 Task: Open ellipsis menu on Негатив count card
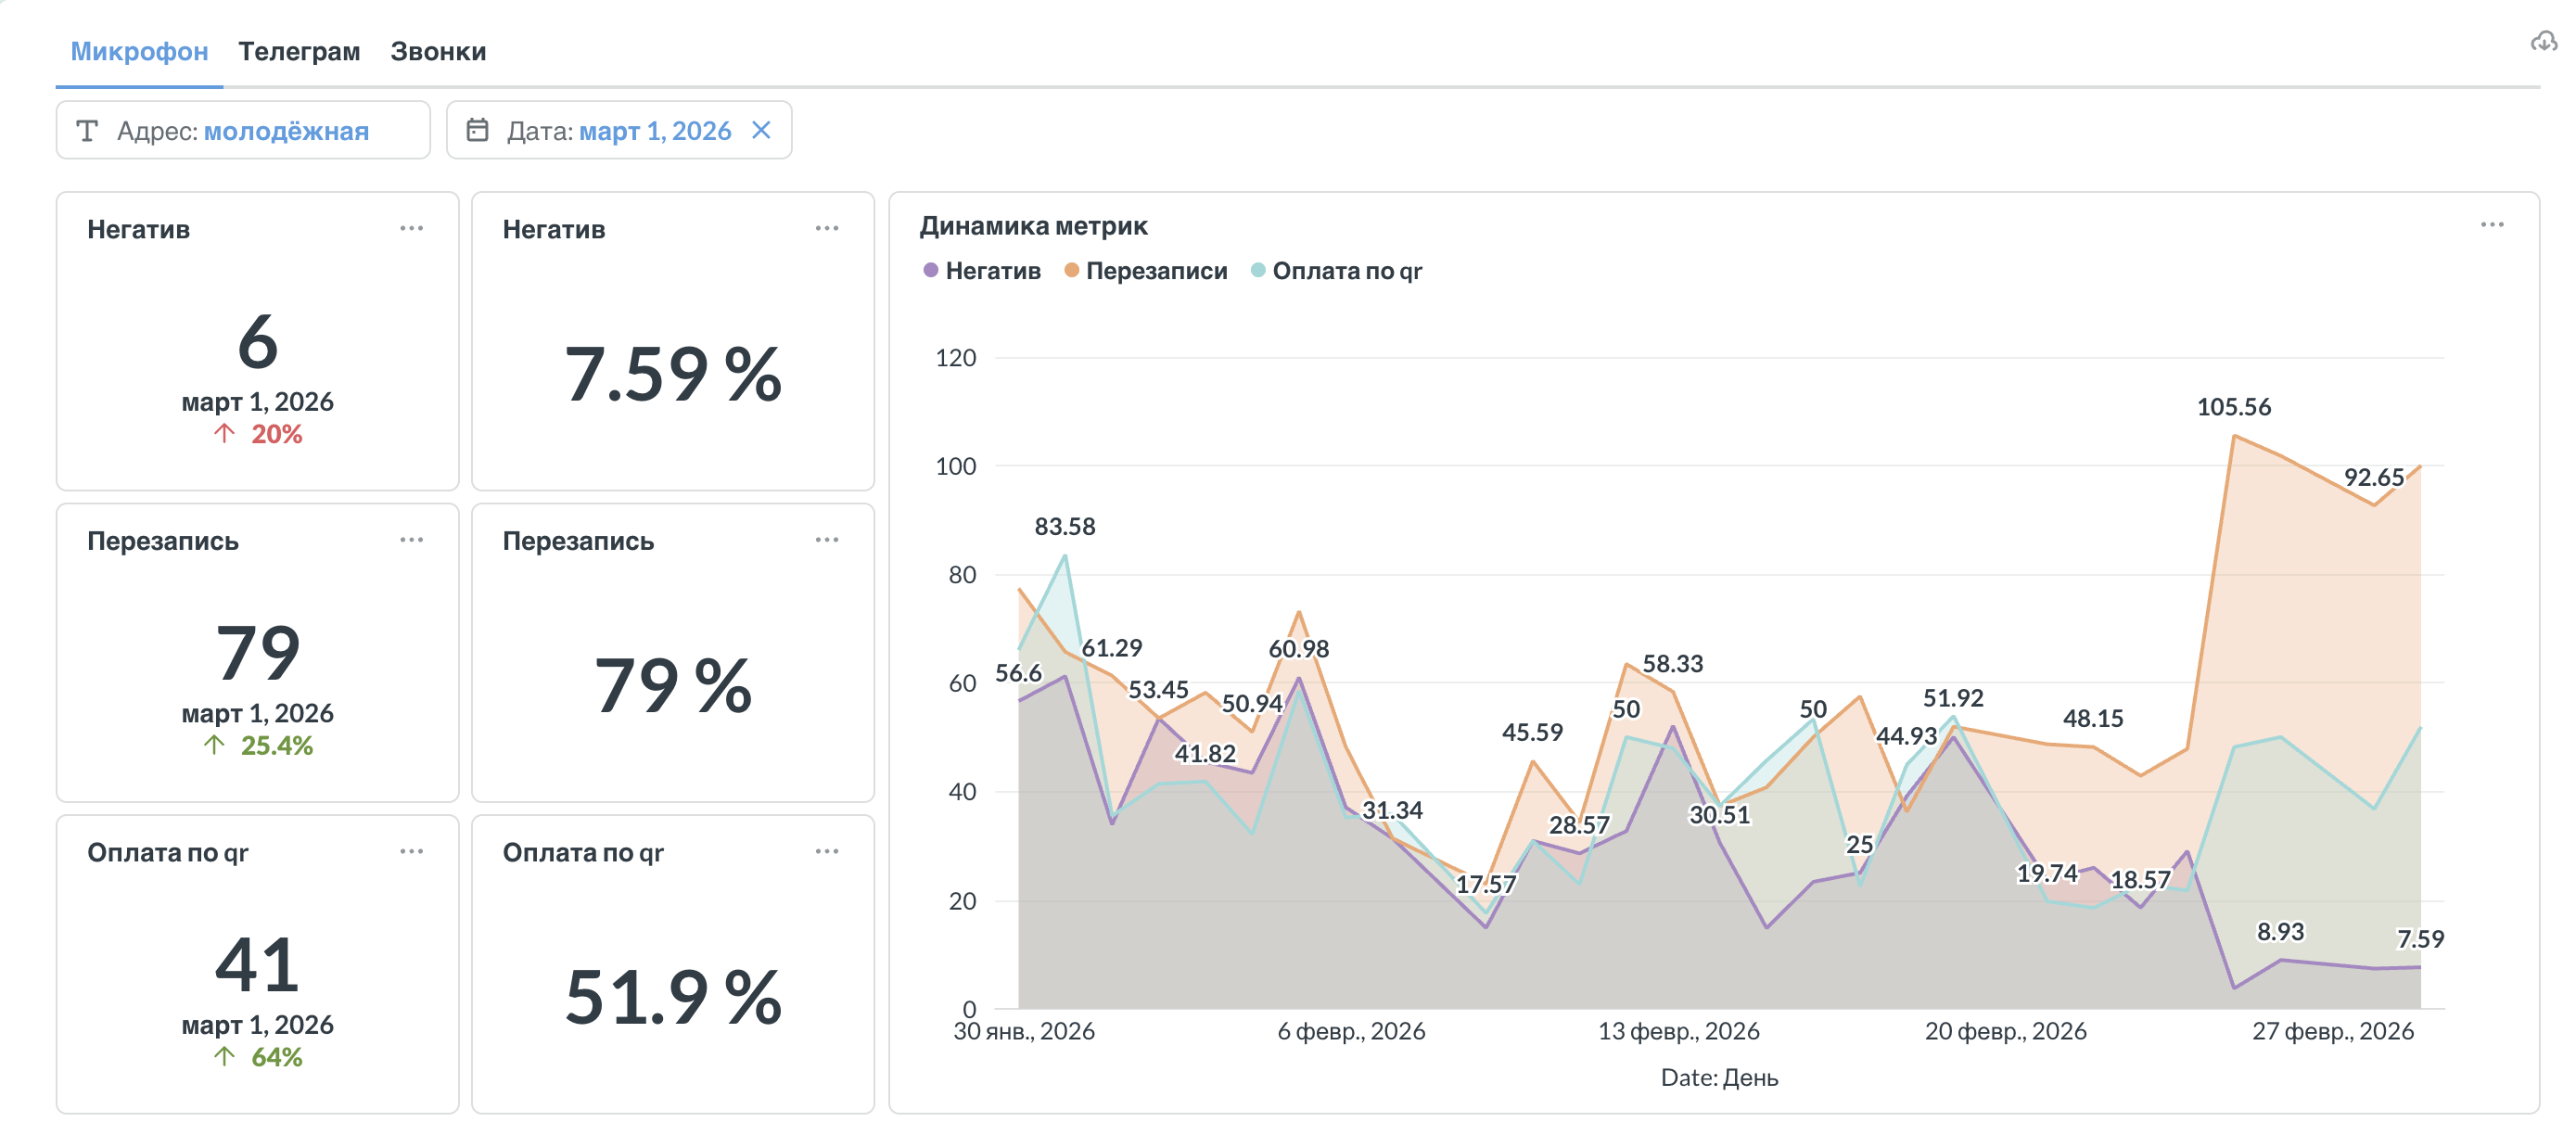(411, 228)
